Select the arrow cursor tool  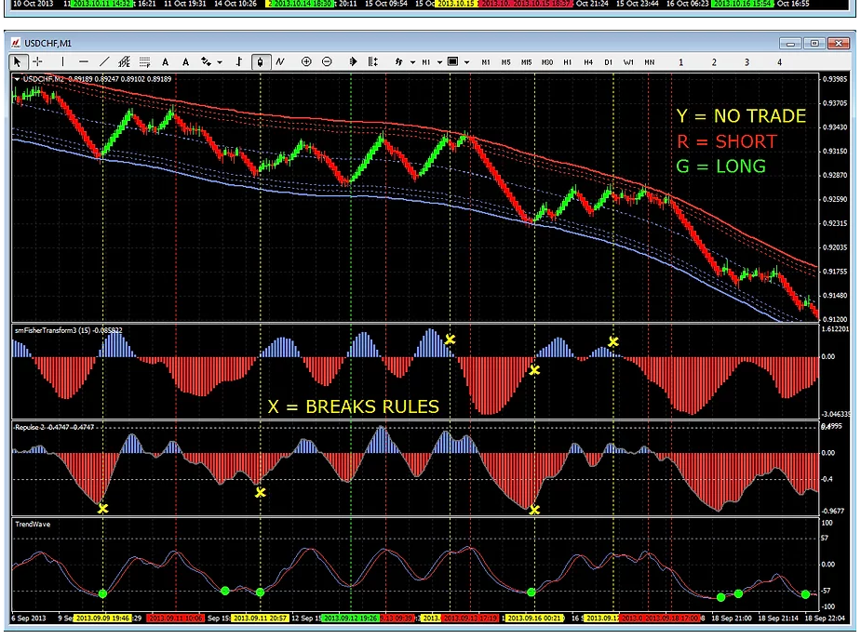[x=18, y=62]
